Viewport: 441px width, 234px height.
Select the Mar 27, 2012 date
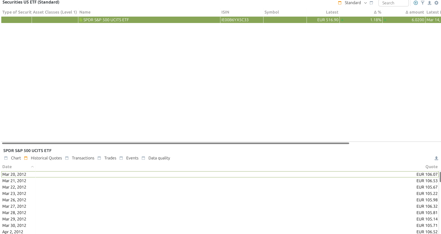(14, 206)
